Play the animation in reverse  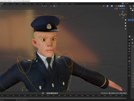point(51,93)
